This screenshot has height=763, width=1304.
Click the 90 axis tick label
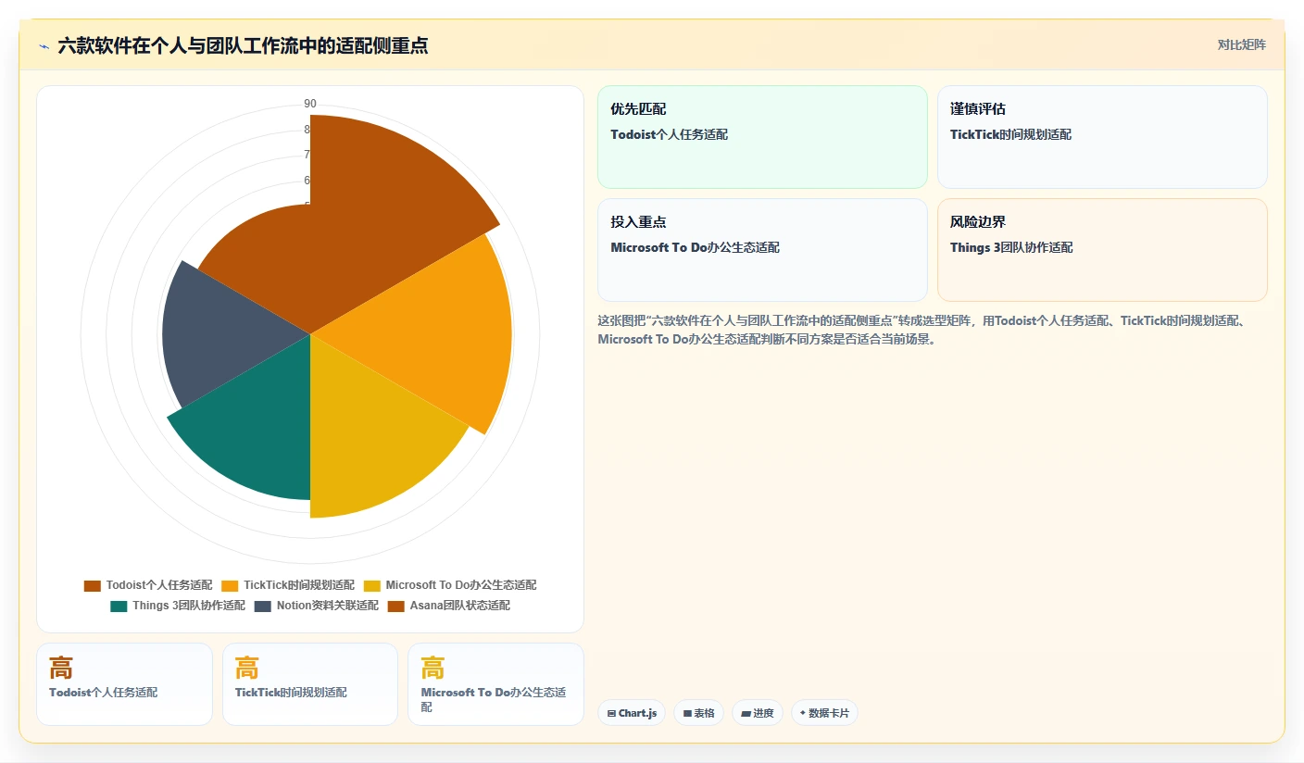click(x=310, y=104)
